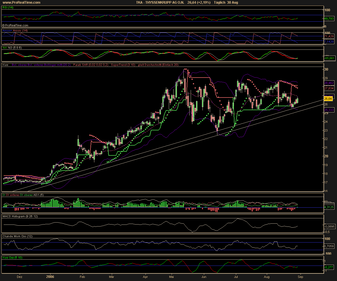
Task: Click the Aroon value 7,1429
Action: pos(329,42)
